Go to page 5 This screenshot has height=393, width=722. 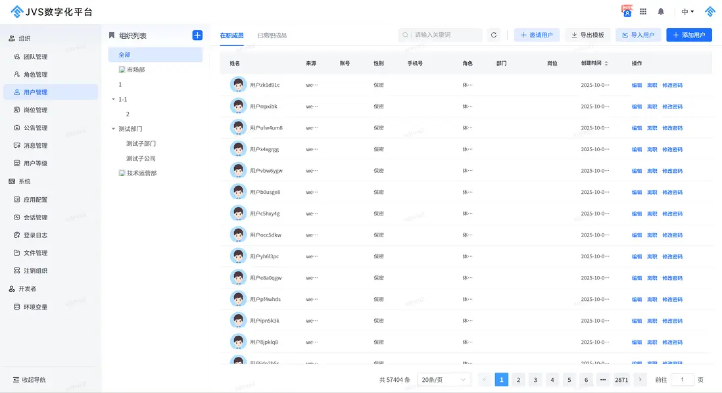pos(569,380)
